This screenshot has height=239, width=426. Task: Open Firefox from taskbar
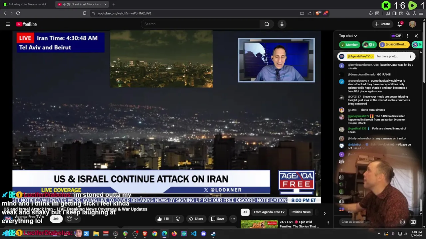point(174,234)
